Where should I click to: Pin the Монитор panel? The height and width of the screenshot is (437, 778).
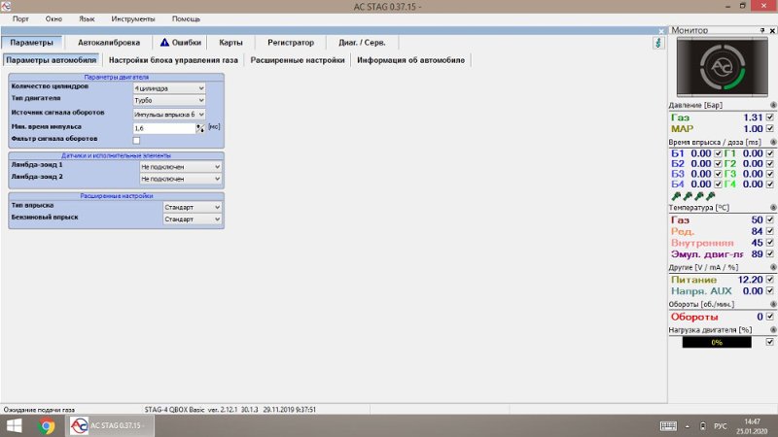click(x=762, y=30)
